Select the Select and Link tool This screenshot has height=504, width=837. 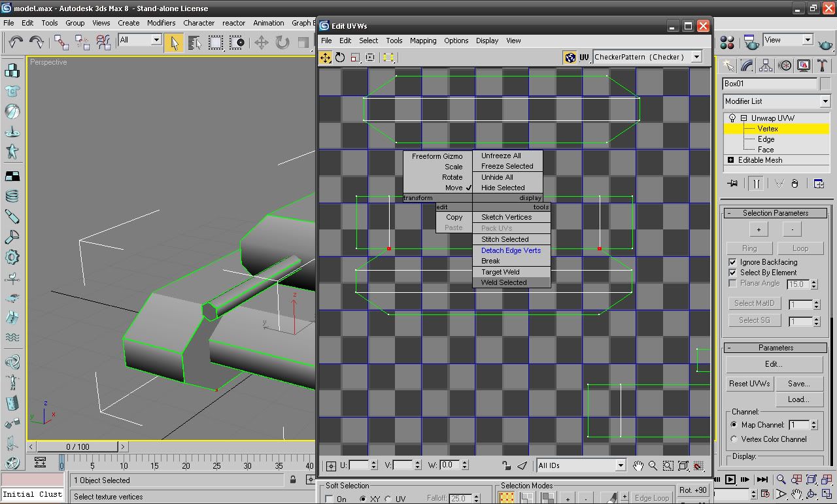point(61,42)
